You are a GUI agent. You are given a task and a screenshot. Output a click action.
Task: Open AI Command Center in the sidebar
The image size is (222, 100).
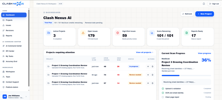pyautogui.click(x=14, y=46)
